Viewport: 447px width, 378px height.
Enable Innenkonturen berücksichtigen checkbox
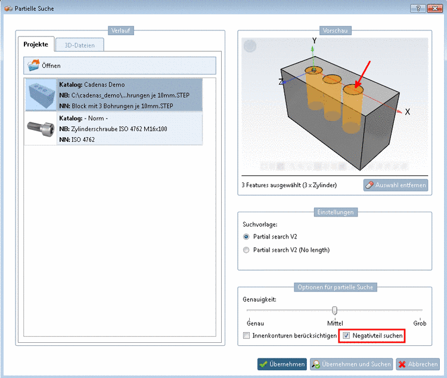[247, 336]
